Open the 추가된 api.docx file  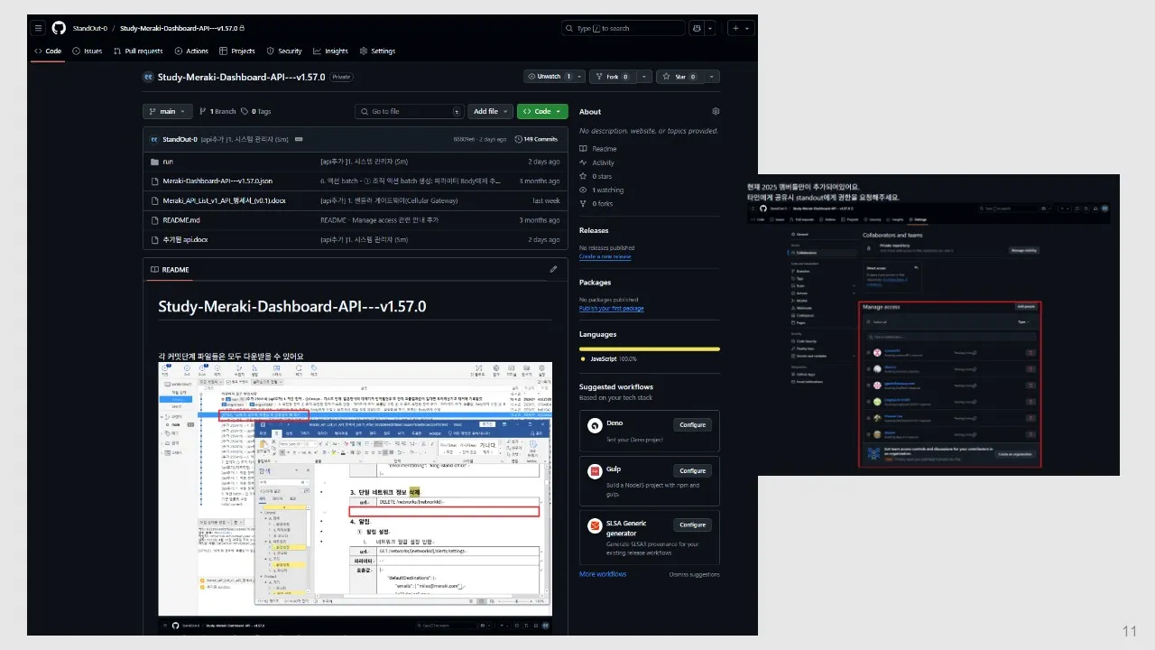[x=184, y=240]
